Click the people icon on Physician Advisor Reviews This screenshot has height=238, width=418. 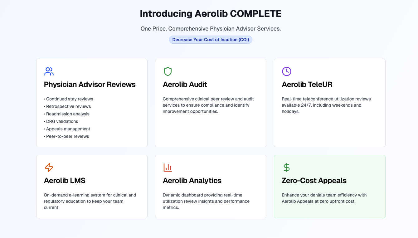coord(49,71)
